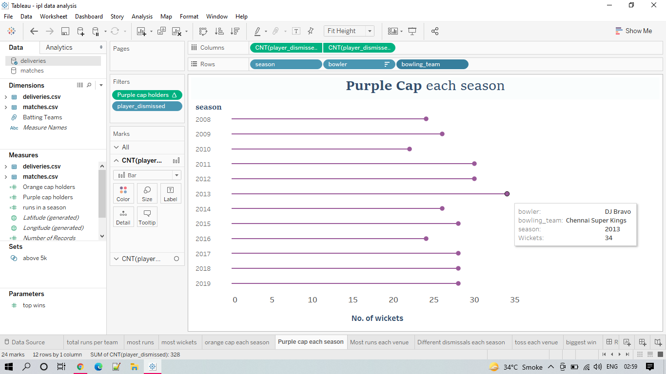Click the Highlight pen icon

coord(257,31)
